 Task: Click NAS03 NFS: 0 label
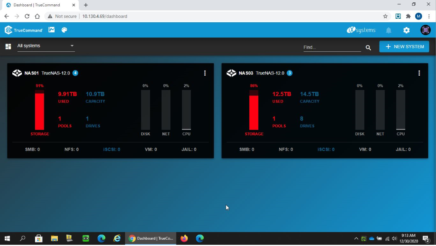(286, 150)
